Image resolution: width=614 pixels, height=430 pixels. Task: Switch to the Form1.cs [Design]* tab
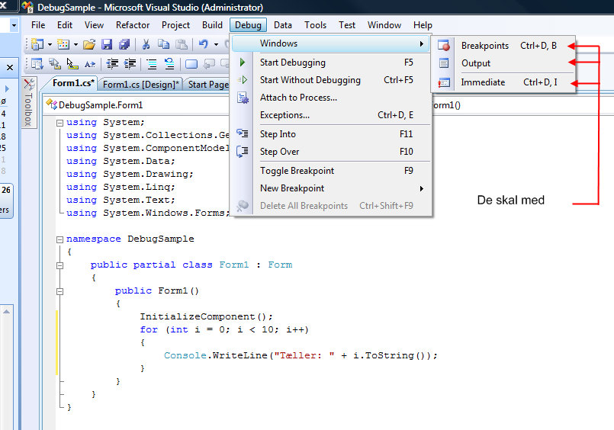pyautogui.click(x=140, y=84)
